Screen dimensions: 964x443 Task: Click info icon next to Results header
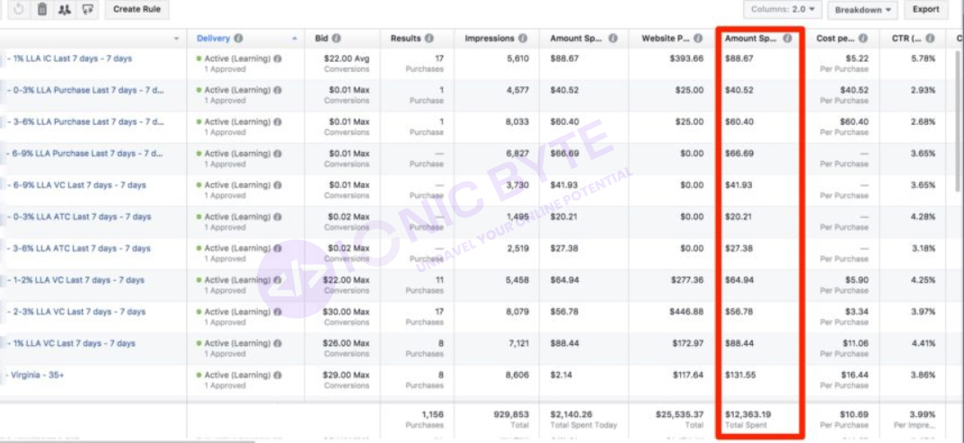(x=429, y=39)
